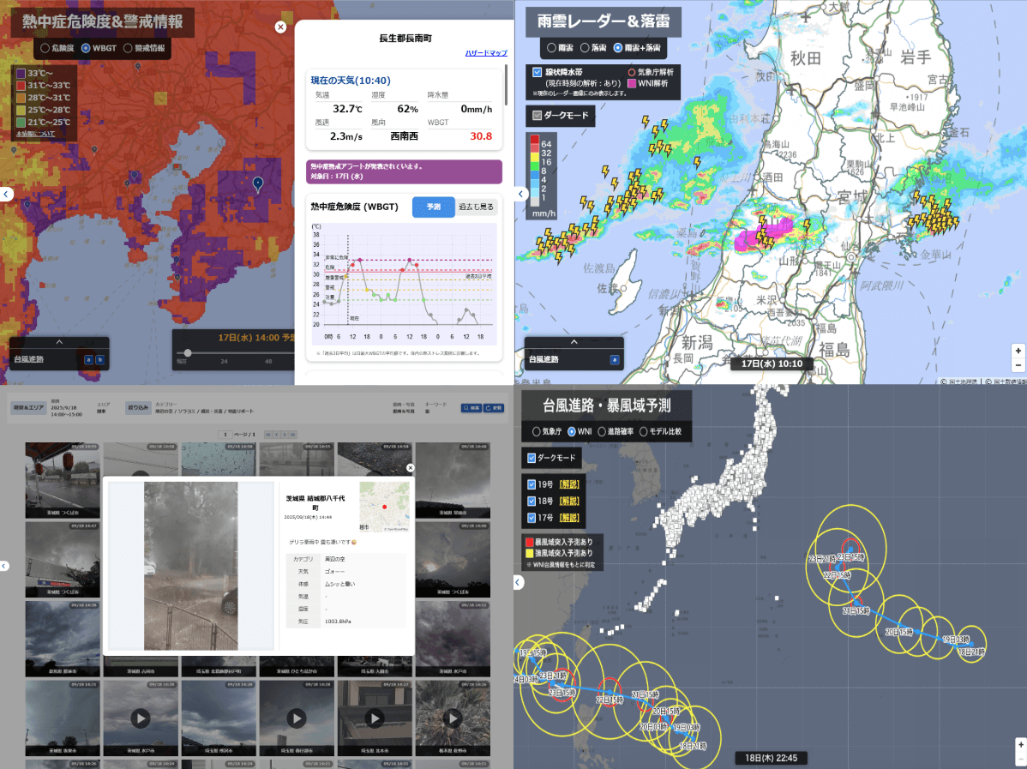Click the heat map forecast time slider handle
The height and width of the screenshot is (769, 1027).
coord(188,352)
